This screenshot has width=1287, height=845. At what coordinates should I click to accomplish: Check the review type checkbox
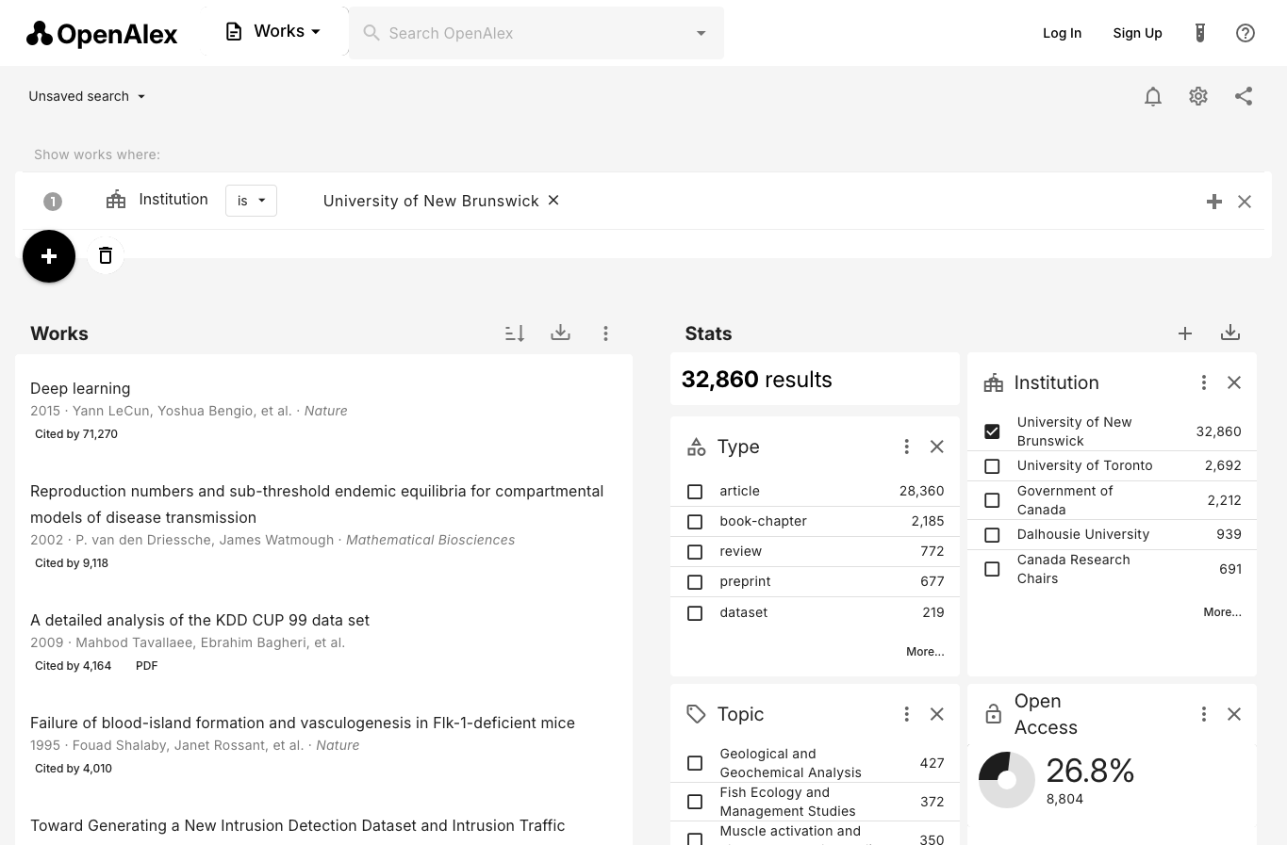click(695, 552)
